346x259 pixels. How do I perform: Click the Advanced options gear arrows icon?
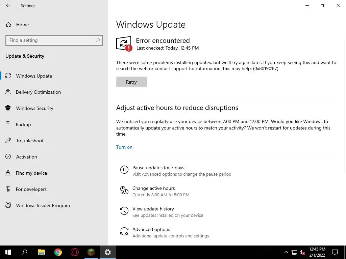[x=124, y=231]
